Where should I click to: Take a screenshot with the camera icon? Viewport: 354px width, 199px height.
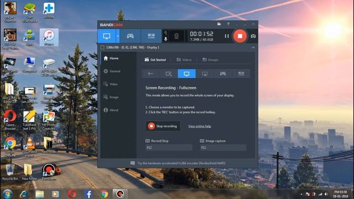coord(253,36)
